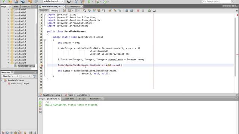Viewport: 239px width, 134px height.
Task: Click the Stop Macro Recording icon
Action: (x=143, y=11)
